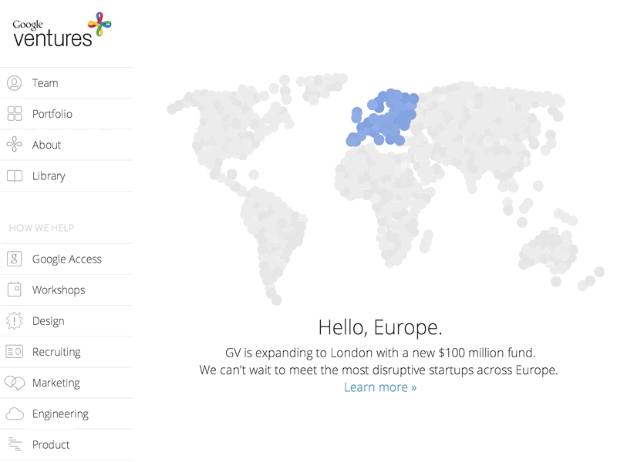Click the Engineering cloud icon
The image size is (617, 462).
tap(14, 414)
